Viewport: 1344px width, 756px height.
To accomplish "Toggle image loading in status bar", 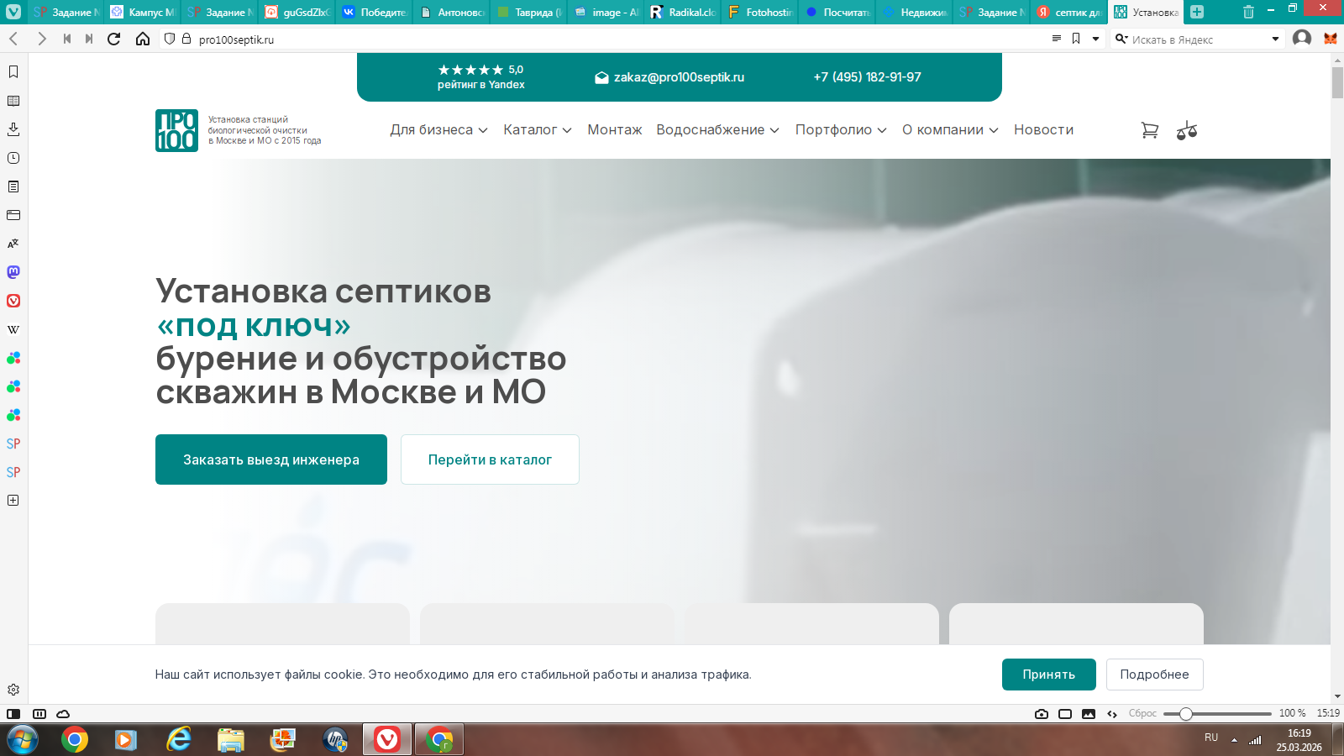I will click(x=1089, y=714).
